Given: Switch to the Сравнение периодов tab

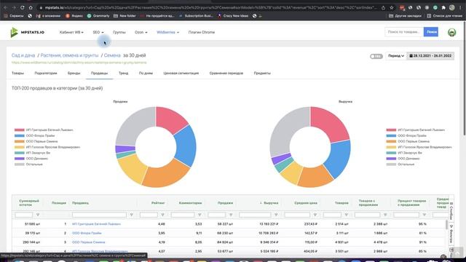Looking at the screenshot, I should 226,73.
